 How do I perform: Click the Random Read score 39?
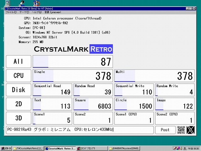click(x=93, y=90)
